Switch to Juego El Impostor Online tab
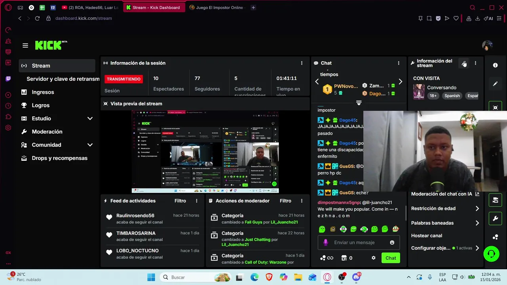The height and width of the screenshot is (285, 507). click(217, 8)
